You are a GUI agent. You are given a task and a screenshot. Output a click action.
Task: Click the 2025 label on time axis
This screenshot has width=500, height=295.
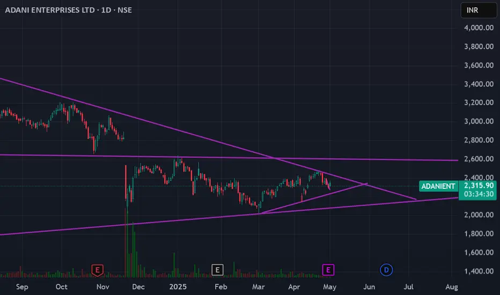click(x=178, y=287)
